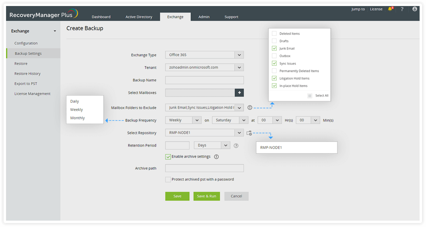Screen dimensions: 426x227
Task: Check the Drafts folder checkbox
Action: (x=274, y=41)
